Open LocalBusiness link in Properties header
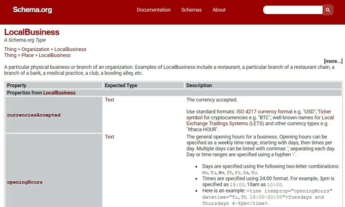 (59, 93)
